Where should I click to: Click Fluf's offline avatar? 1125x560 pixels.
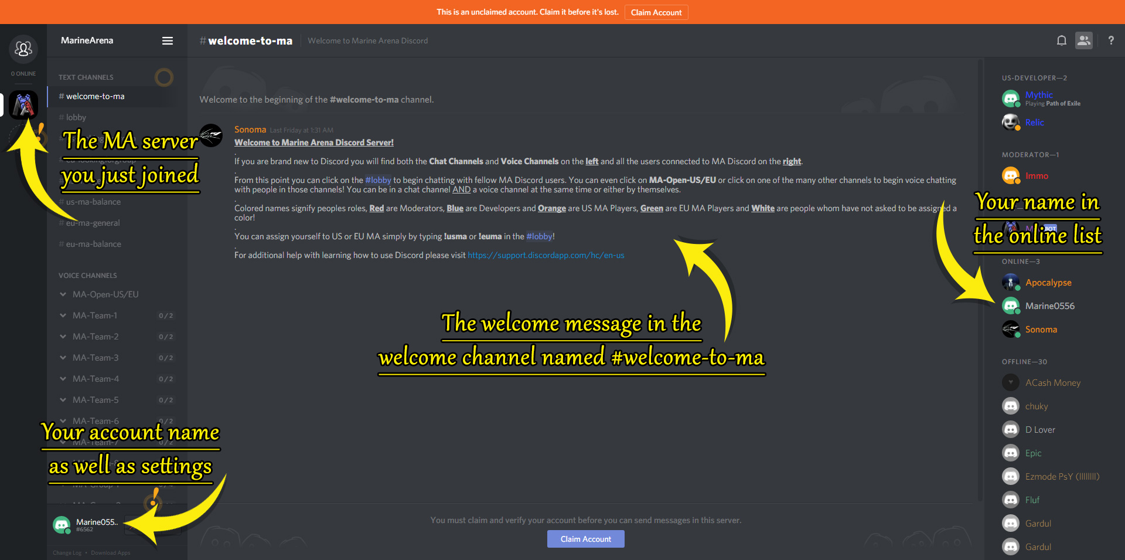pyautogui.click(x=1011, y=500)
